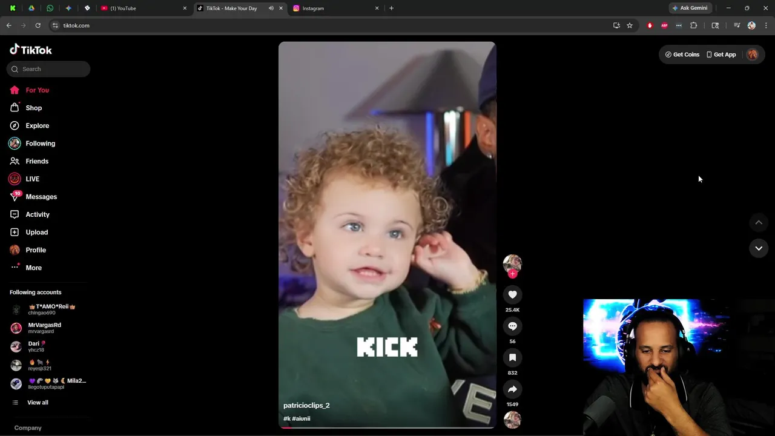Click the TikTok logo
This screenshot has width=775, height=436.
[x=31, y=50]
